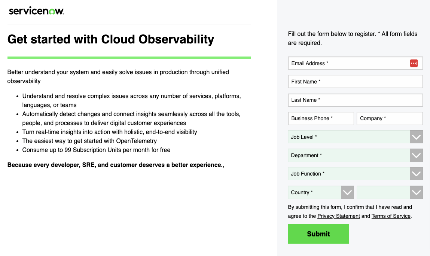Click the Last Name field
This screenshot has height=256, width=430.
355,100
